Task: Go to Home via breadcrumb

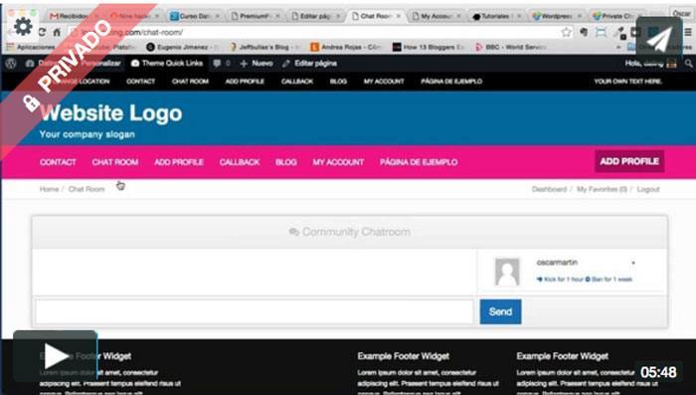Action: coord(49,189)
